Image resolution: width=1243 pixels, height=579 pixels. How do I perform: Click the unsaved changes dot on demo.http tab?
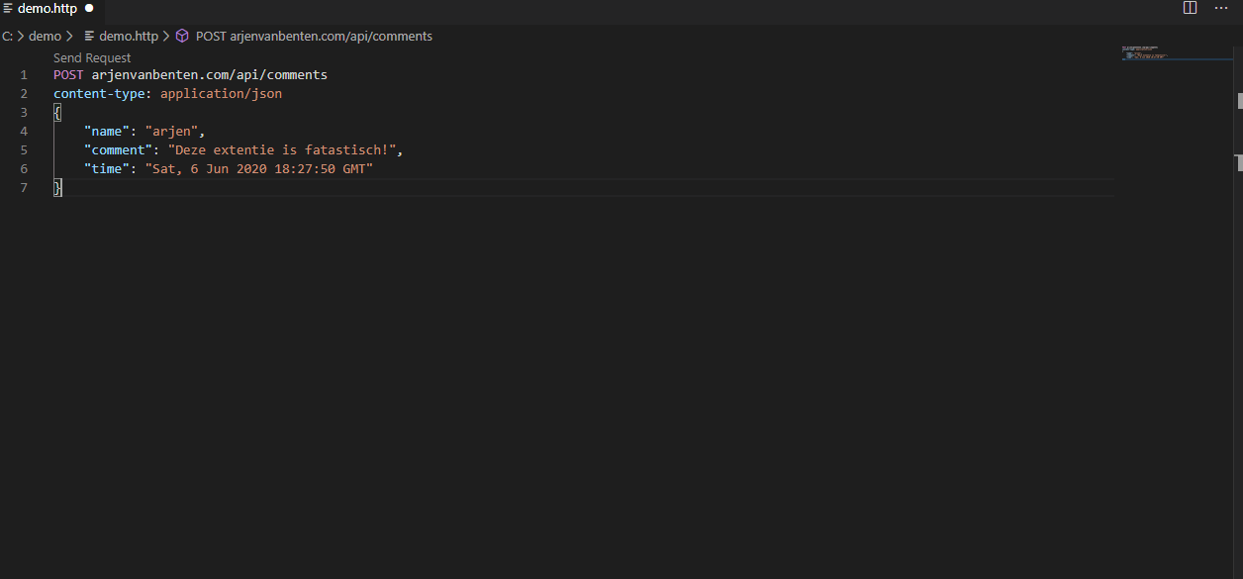[88, 8]
